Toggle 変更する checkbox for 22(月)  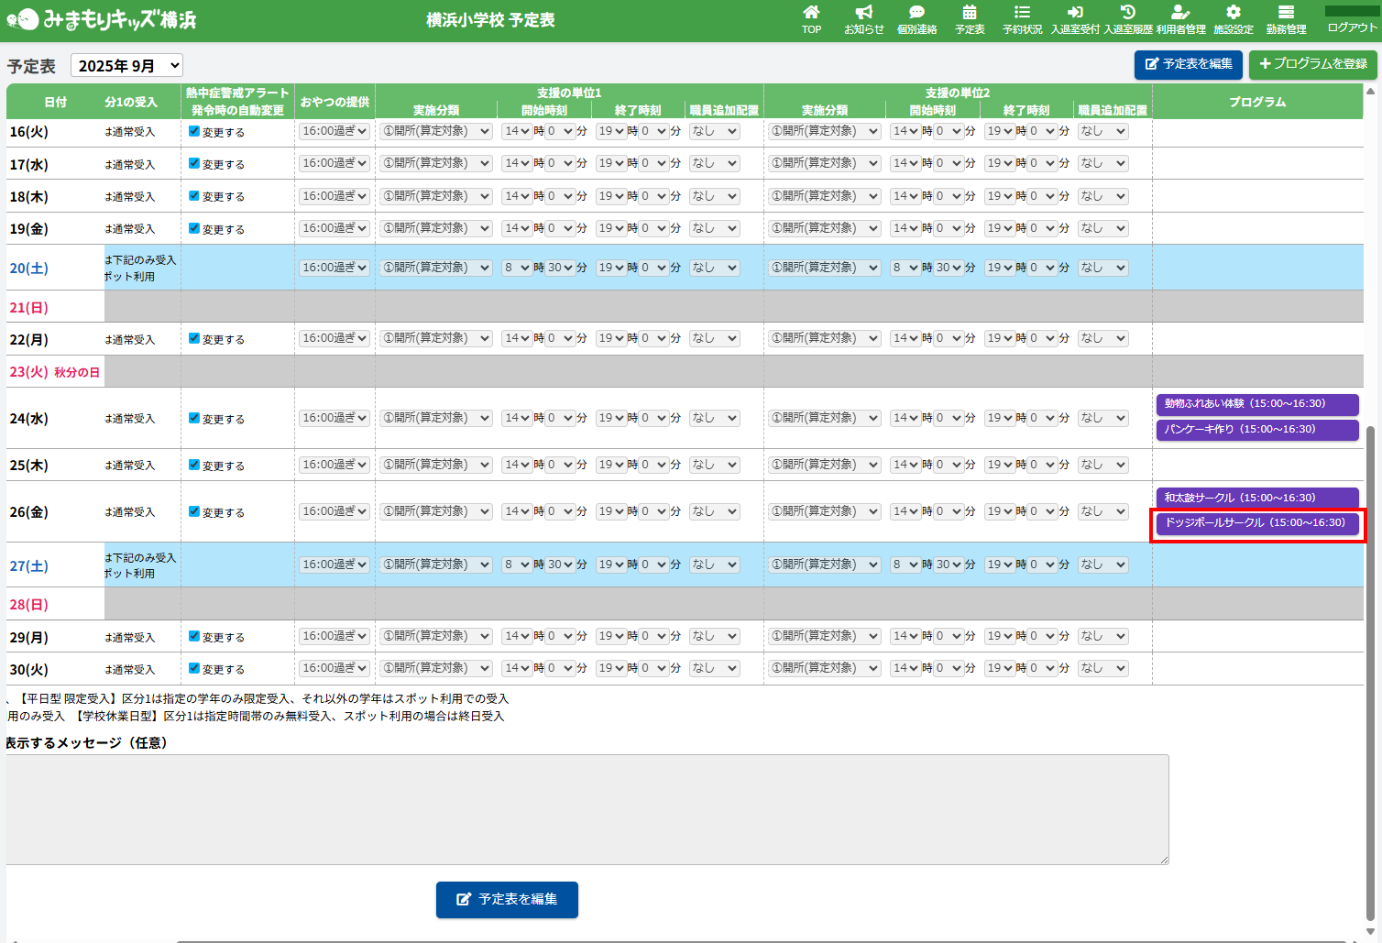point(194,338)
